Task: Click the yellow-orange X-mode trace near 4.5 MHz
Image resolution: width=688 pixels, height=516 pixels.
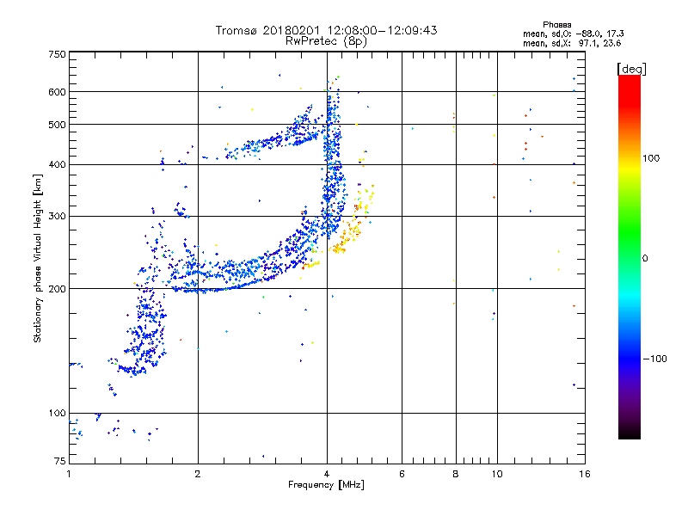Action: pos(351,228)
